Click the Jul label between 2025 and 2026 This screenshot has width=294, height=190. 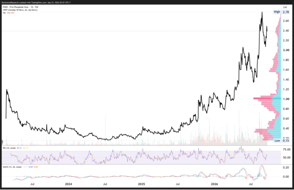(178, 184)
